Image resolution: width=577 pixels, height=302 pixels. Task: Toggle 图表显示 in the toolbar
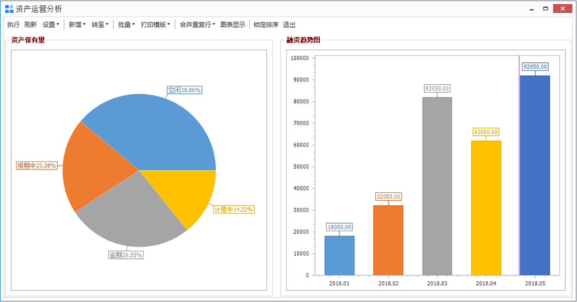click(233, 25)
